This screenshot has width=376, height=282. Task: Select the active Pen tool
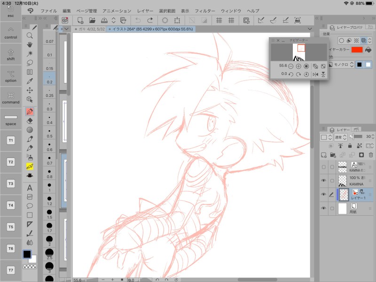coord(30,111)
